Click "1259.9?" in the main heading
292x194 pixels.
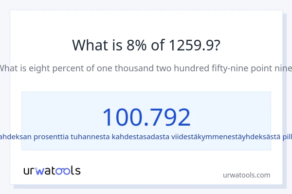[194, 45]
